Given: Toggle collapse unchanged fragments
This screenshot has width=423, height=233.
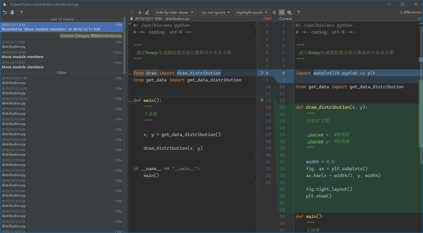Looking at the screenshot, I should click(274, 12).
